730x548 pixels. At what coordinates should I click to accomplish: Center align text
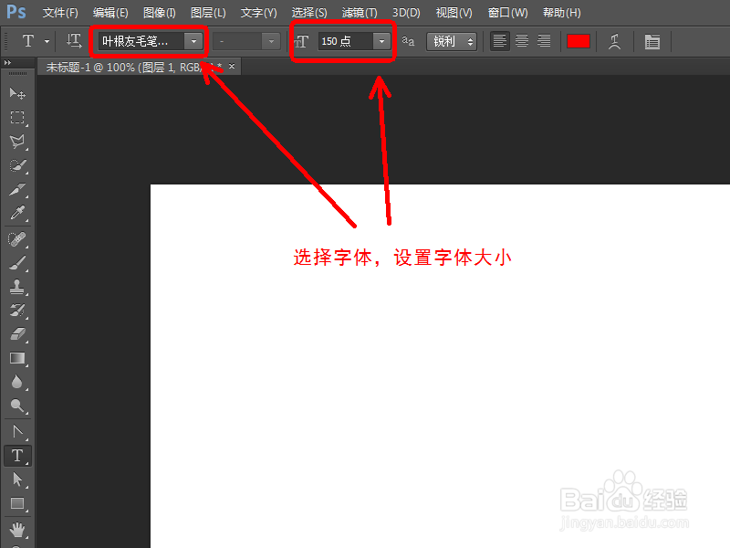[522, 41]
